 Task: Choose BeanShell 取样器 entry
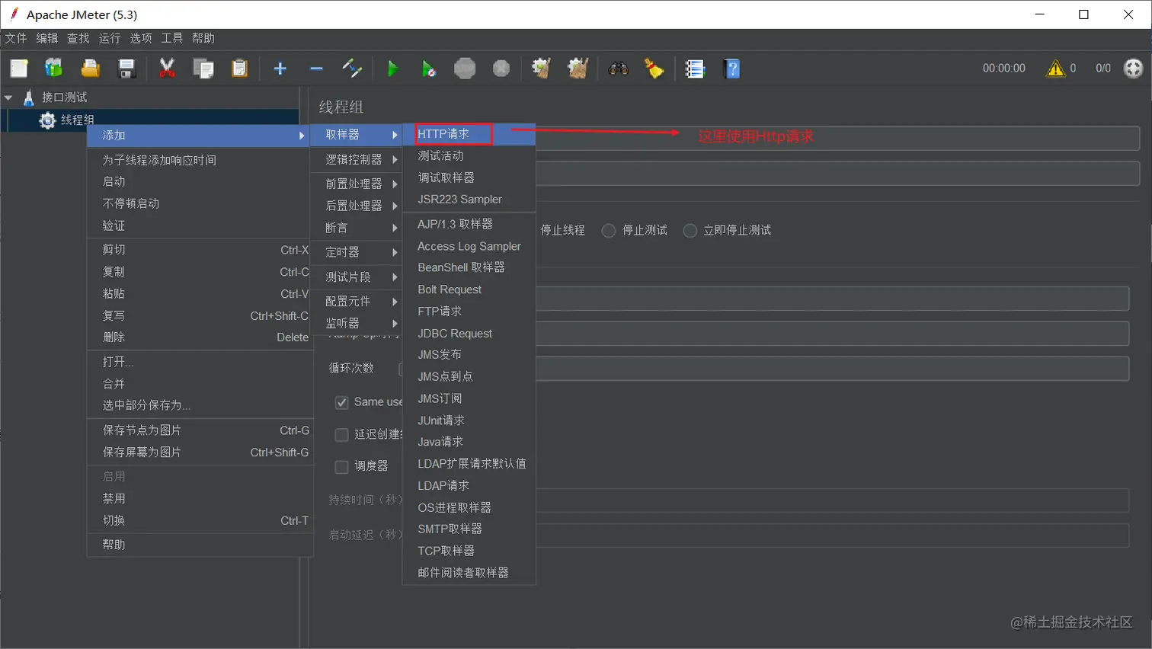click(469, 267)
